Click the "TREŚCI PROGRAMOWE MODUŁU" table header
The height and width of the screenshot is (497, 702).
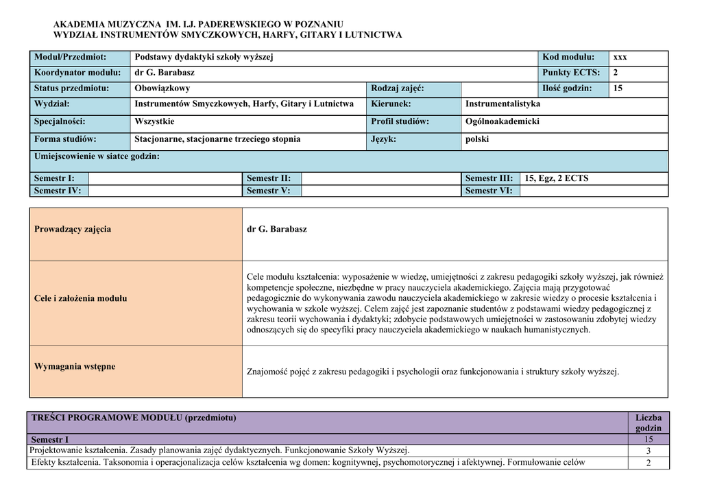[x=329, y=417]
